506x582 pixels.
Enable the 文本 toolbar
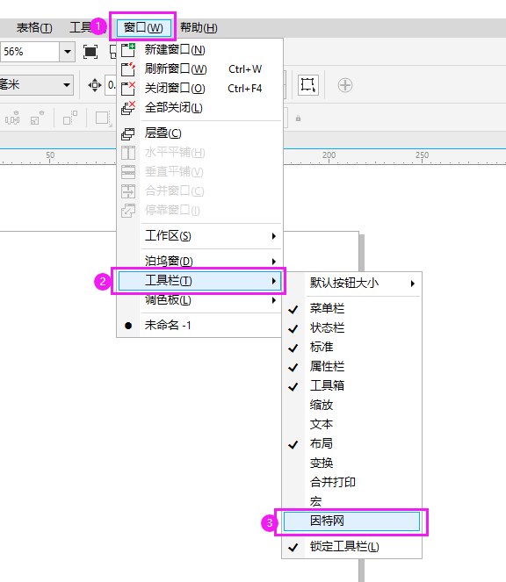351,424
